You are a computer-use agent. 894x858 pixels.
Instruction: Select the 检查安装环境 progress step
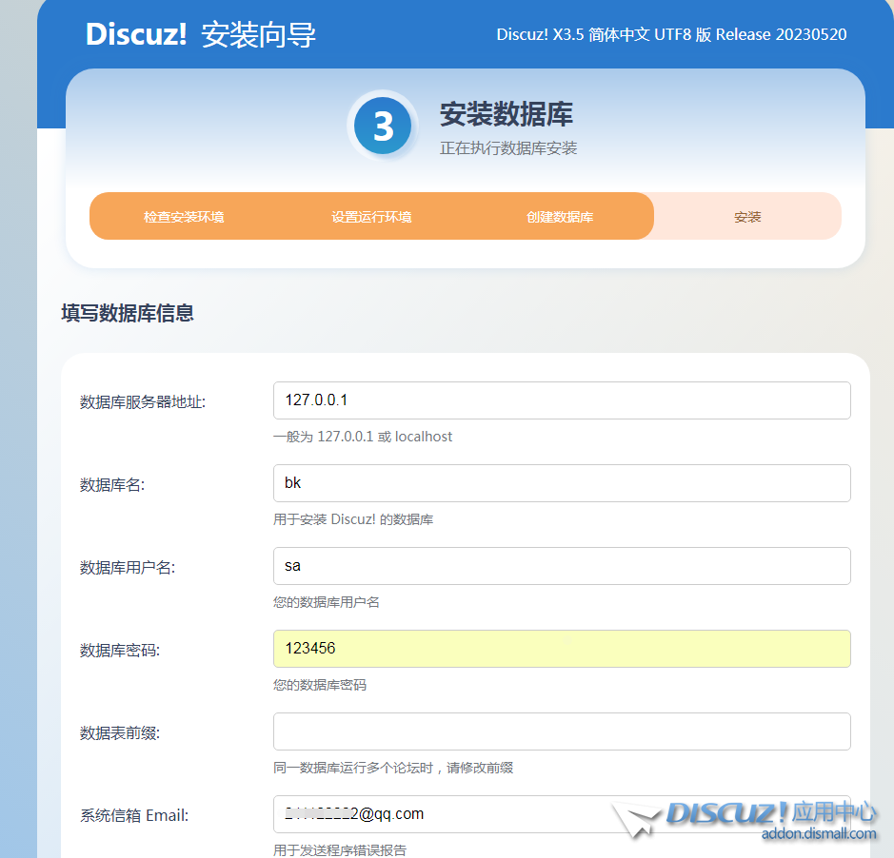[184, 217]
